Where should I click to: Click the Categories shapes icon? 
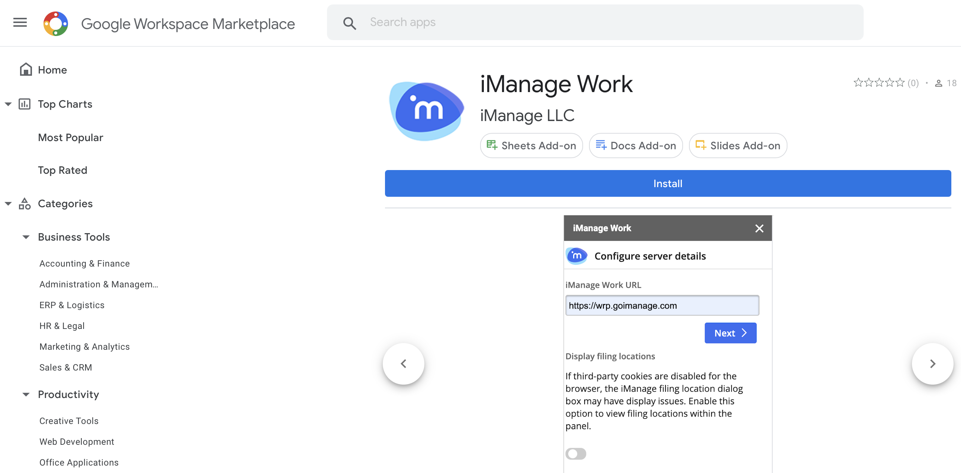25,203
